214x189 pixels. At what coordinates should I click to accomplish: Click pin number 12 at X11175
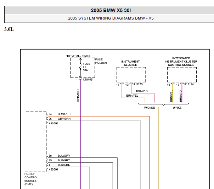tap(127, 85)
